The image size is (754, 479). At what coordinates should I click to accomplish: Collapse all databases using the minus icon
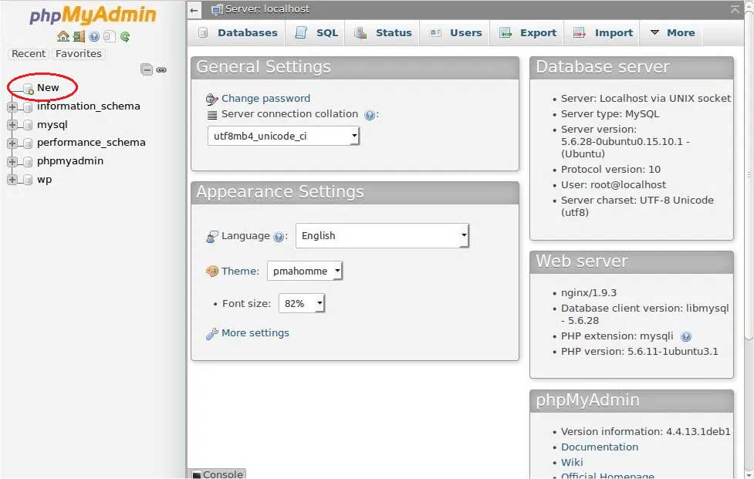(146, 69)
